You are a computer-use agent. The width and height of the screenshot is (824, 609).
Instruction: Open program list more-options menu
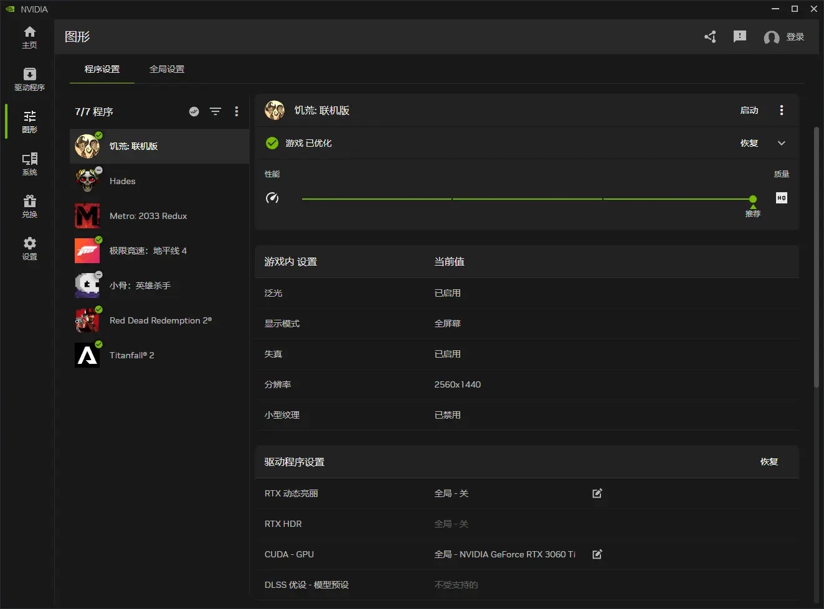[237, 111]
